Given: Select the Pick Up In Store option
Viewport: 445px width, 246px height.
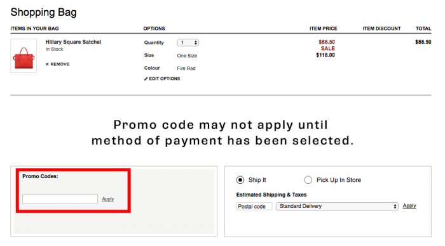Looking at the screenshot, I should tap(308, 180).
